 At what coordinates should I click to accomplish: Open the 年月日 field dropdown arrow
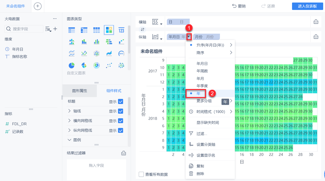(189, 37)
